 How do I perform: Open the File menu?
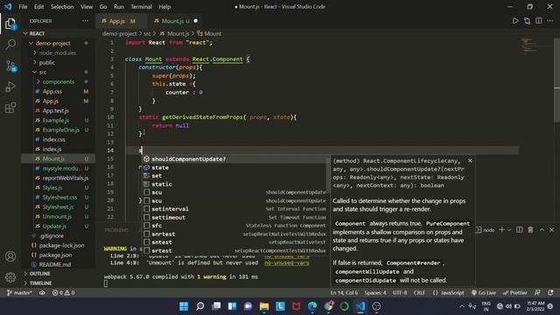(23, 7)
